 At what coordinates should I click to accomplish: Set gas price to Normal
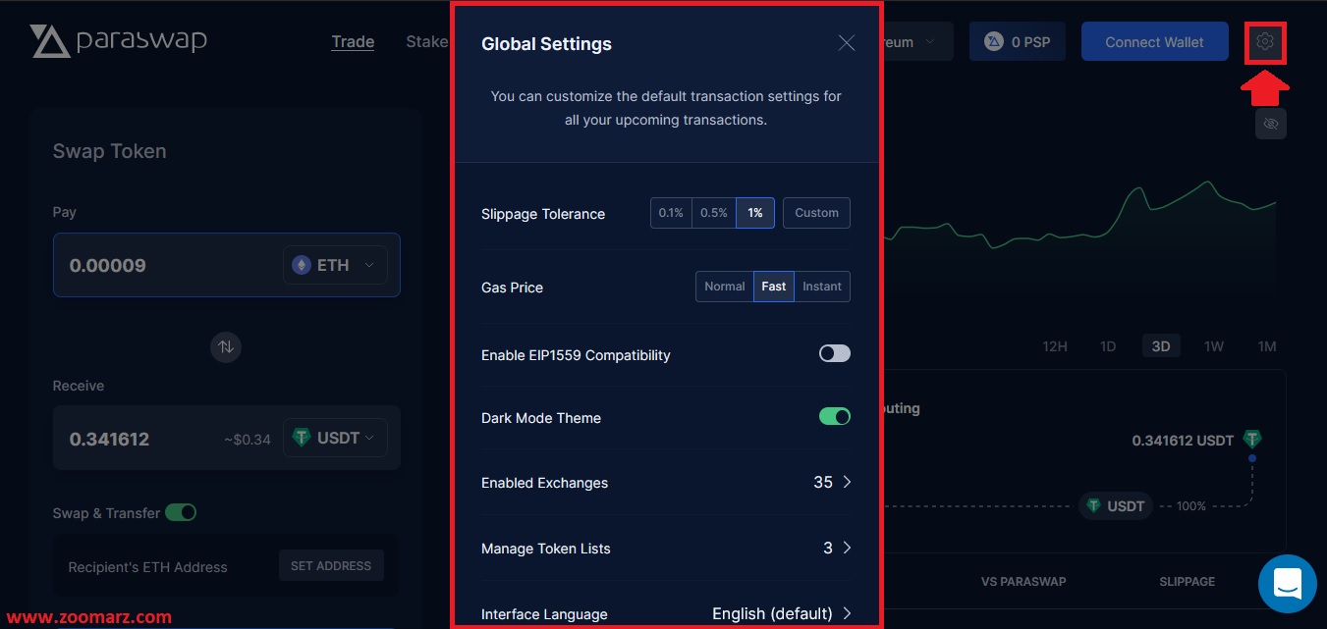(725, 287)
